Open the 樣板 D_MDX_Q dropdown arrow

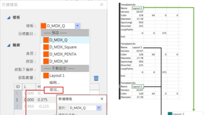(x=77, y=26)
